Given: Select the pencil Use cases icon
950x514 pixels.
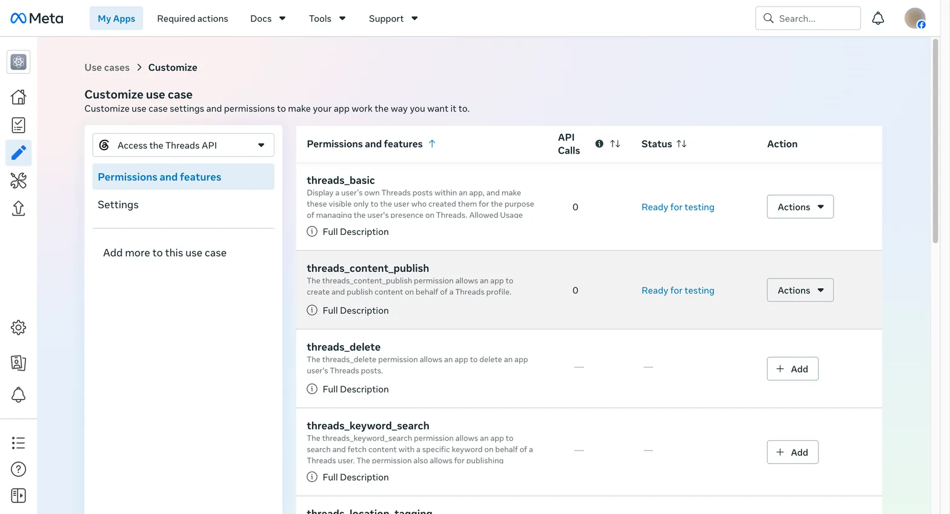Looking at the screenshot, I should point(18,153).
